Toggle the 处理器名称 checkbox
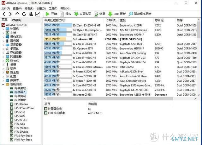Image resolution: width=202 pixels, height=145 pixels. (45, 109)
